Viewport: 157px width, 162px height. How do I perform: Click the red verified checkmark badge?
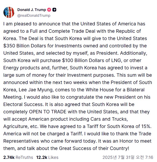tap(49, 10)
